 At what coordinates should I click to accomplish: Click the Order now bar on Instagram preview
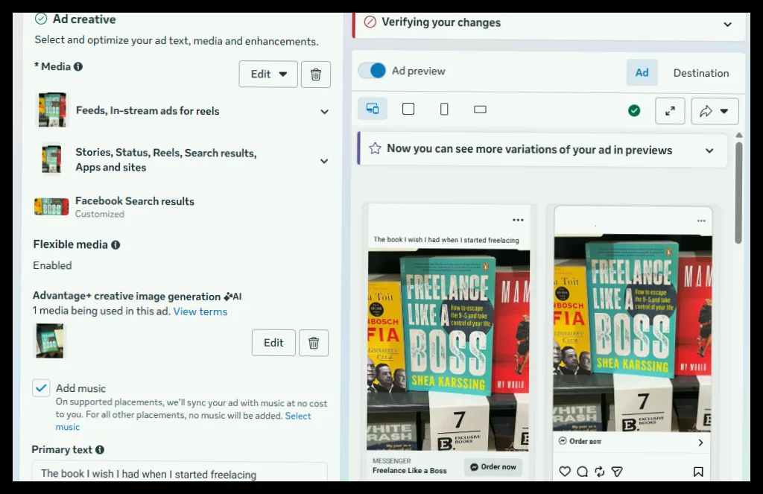(632, 442)
